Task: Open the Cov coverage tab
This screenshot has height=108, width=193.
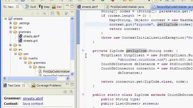Action: 57,7
